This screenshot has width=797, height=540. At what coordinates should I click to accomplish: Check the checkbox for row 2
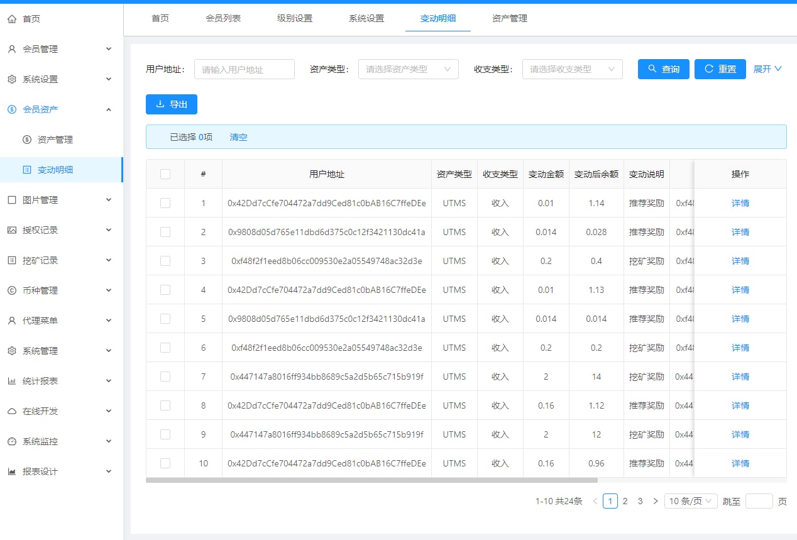click(x=165, y=232)
